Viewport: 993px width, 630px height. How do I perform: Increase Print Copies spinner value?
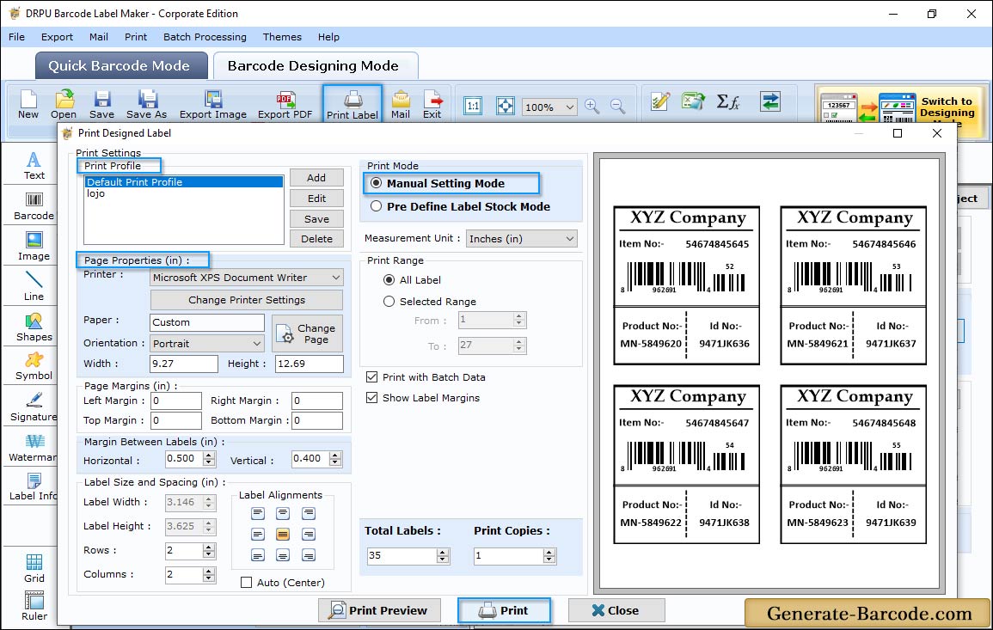pos(549,552)
